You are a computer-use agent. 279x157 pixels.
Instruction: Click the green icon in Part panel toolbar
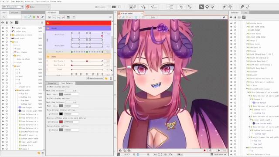[34, 17]
